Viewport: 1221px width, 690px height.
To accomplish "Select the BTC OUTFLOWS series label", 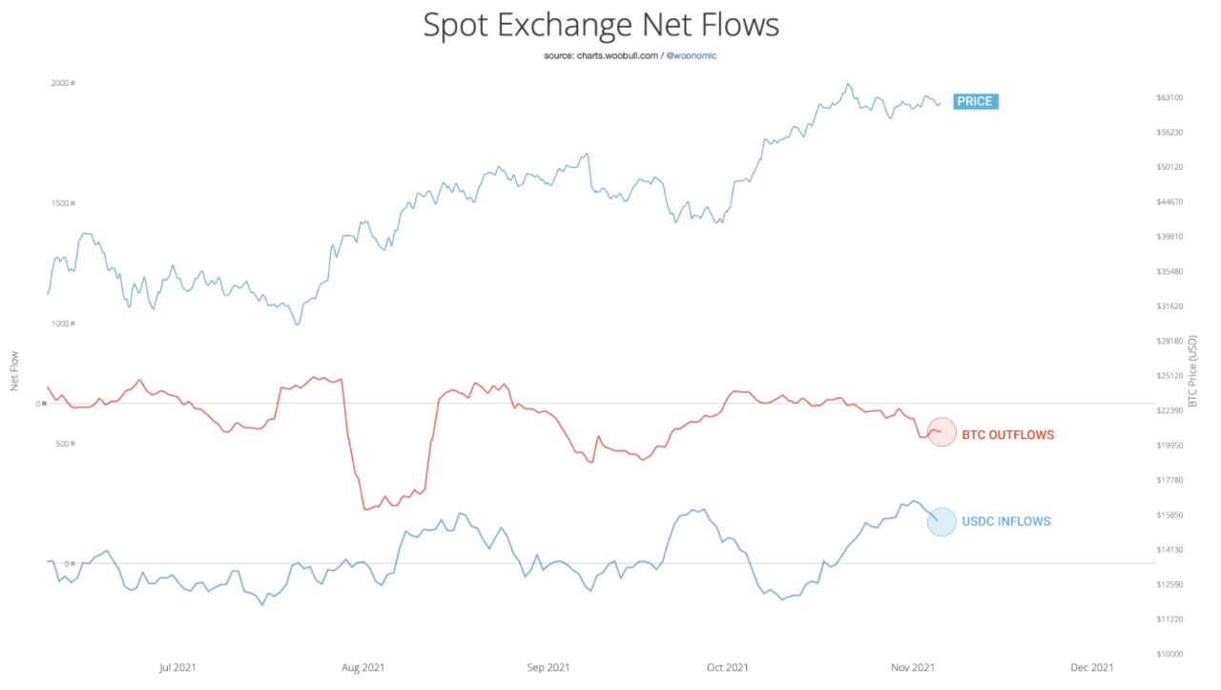I will tap(1007, 435).
